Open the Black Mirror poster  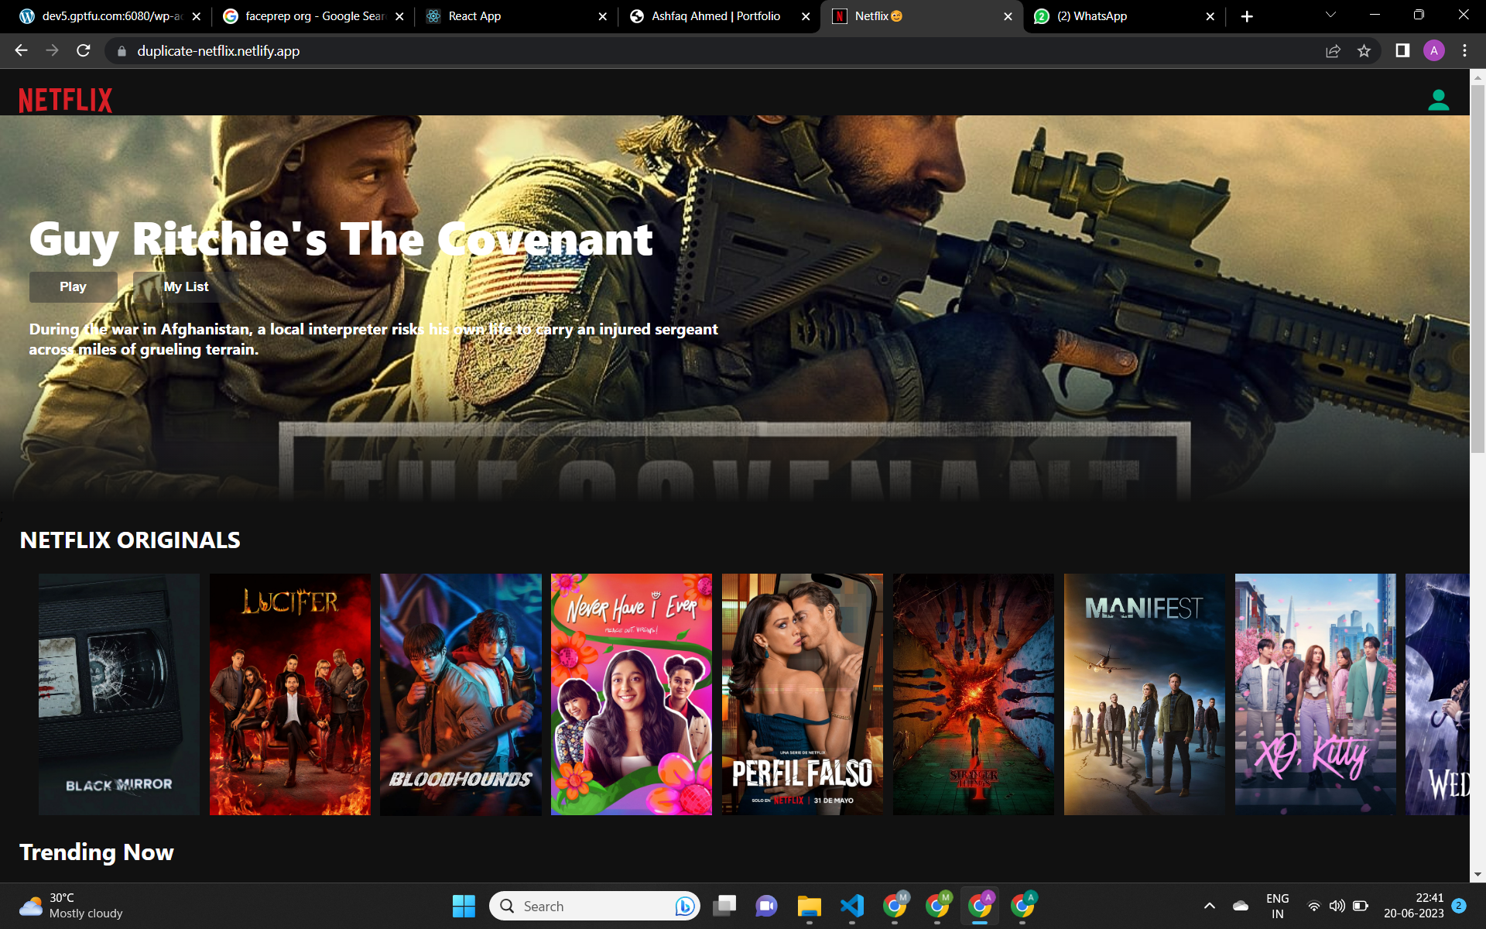119,694
